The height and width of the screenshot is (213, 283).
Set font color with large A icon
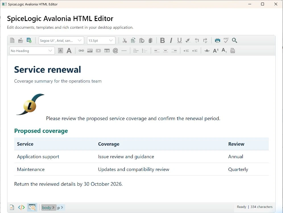pos(69,51)
